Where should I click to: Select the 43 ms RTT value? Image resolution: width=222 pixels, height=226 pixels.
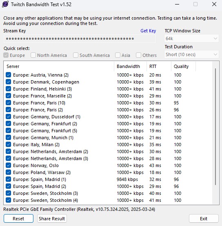pyautogui.click(x=155, y=165)
